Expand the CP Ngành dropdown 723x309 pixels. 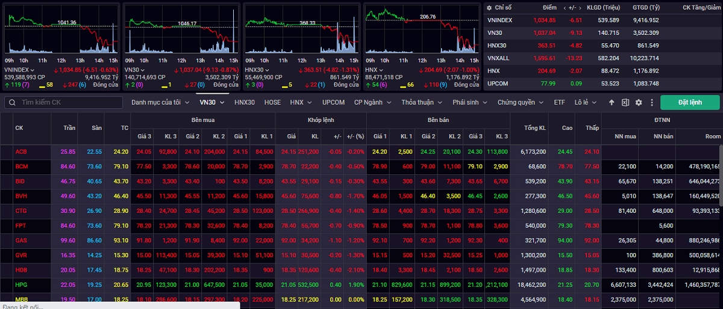pos(372,102)
